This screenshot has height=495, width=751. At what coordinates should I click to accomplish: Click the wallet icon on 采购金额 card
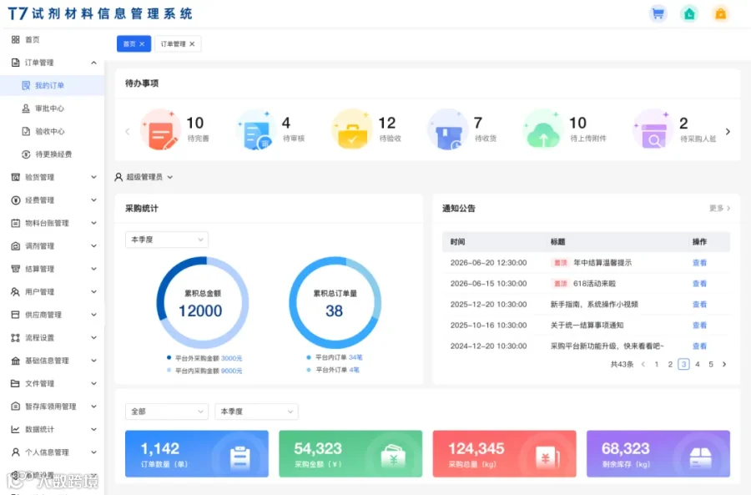(393, 457)
